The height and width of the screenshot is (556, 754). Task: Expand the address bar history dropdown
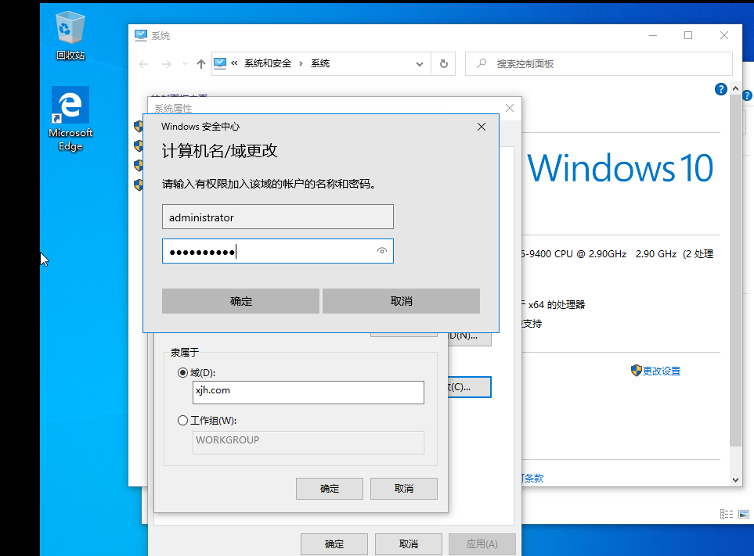pyautogui.click(x=420, y=64)
